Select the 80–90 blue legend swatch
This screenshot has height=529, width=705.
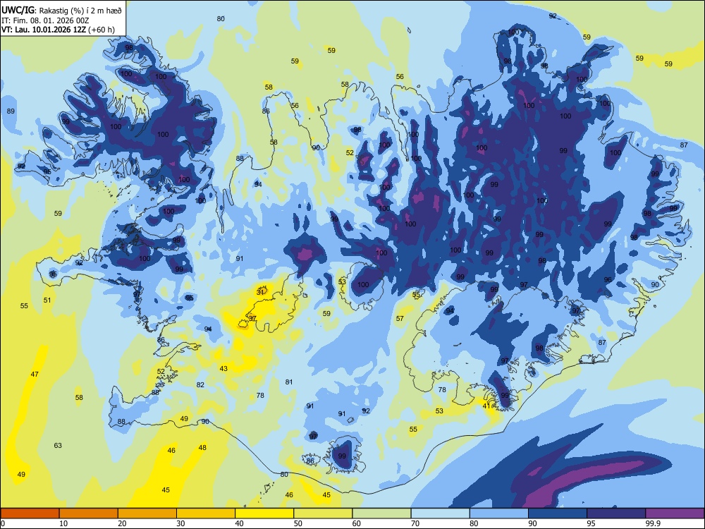499,513
